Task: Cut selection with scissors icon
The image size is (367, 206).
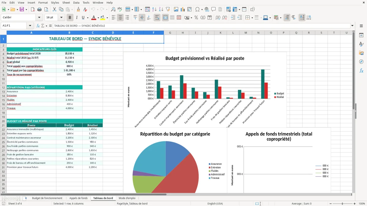Action: coord(54,9)
